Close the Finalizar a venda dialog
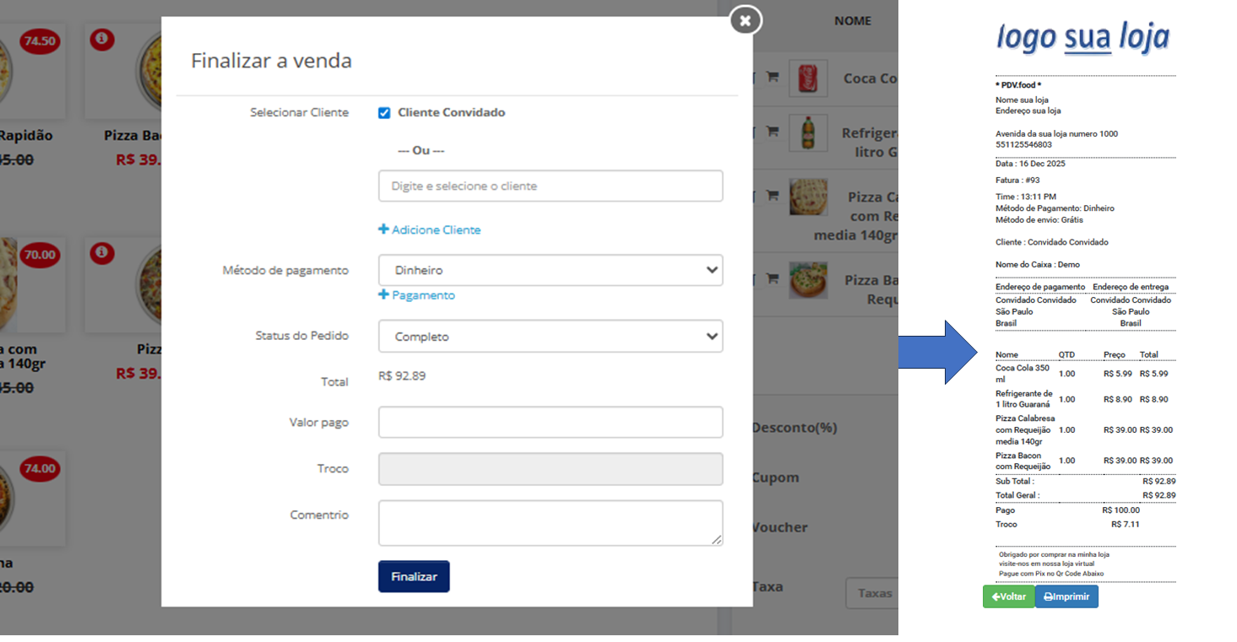The image size is (1237, 642). pos(745,20)
